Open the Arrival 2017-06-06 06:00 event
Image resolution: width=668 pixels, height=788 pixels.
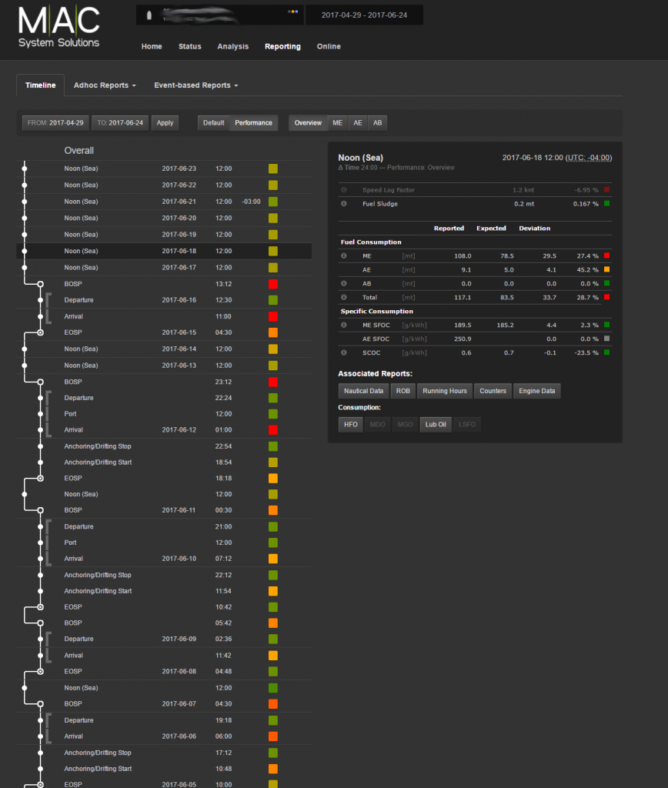point(164,736)
